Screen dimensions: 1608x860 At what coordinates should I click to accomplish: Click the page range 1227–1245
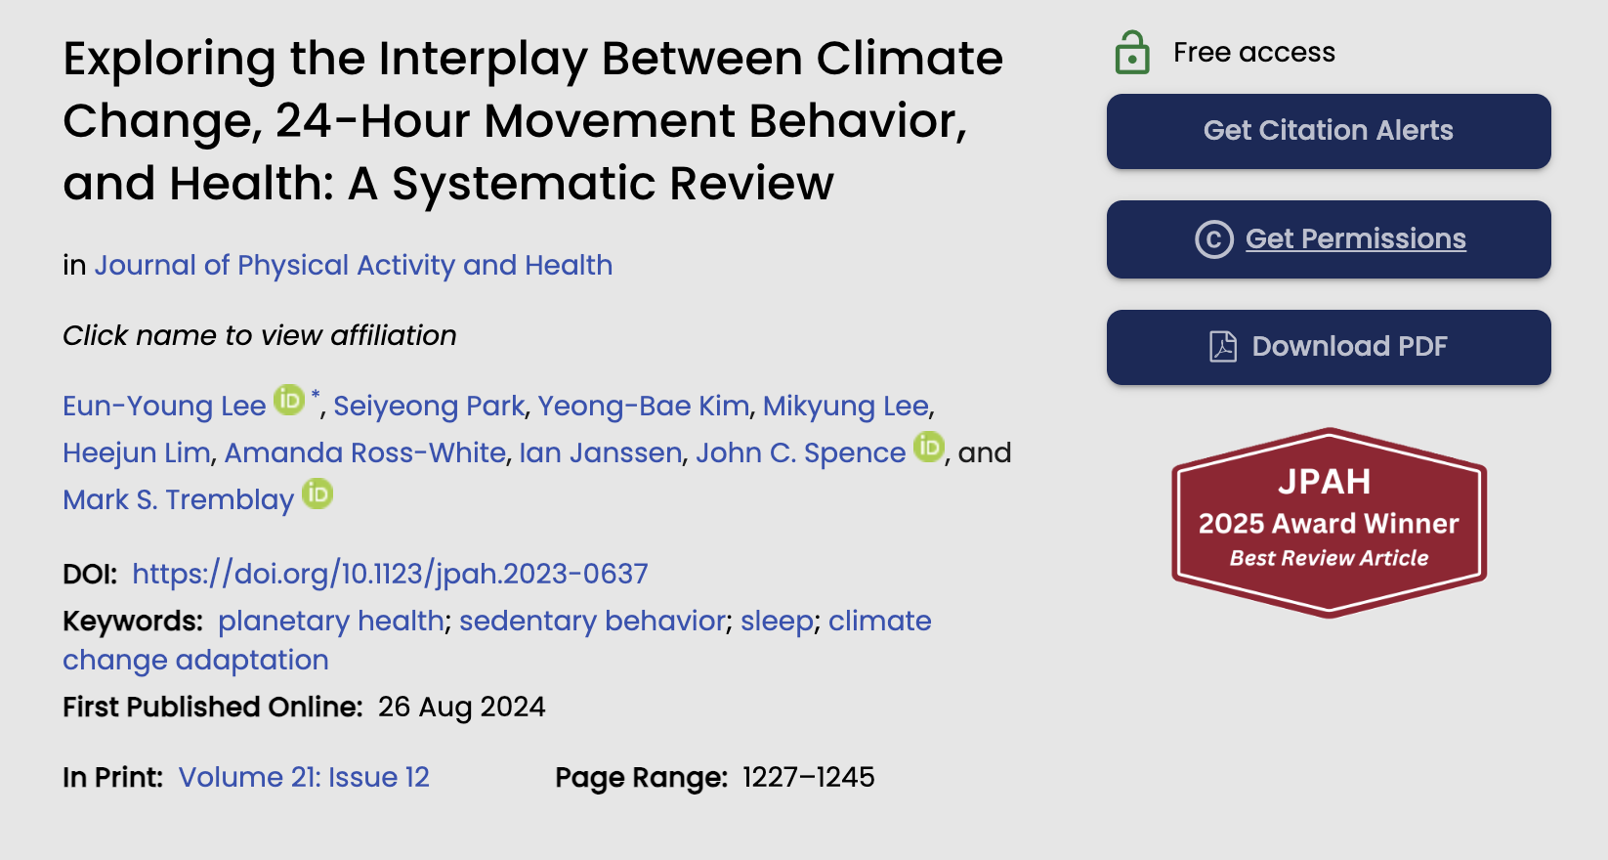[809, 777]
